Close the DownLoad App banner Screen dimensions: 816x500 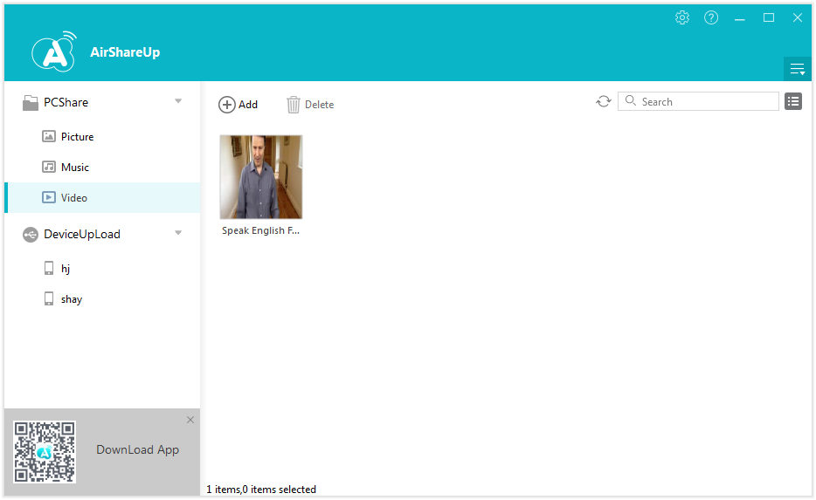tap(190, 420)
